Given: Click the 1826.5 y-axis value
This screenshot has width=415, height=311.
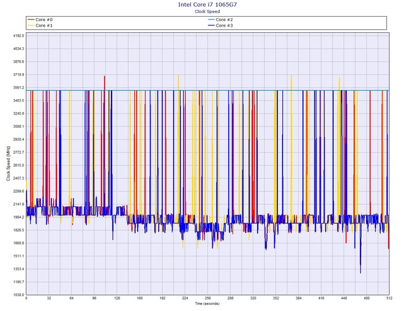Looking at the screenshot, I should tap(19, 230).
